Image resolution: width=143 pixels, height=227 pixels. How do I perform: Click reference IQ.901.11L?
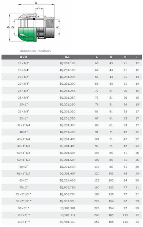pyautogui.click(x=68, y=222)
